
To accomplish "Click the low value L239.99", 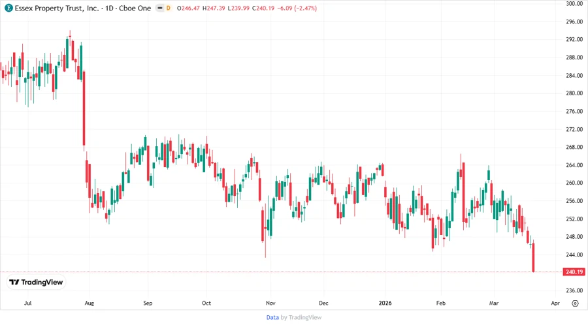I will (x=238, y=8).
